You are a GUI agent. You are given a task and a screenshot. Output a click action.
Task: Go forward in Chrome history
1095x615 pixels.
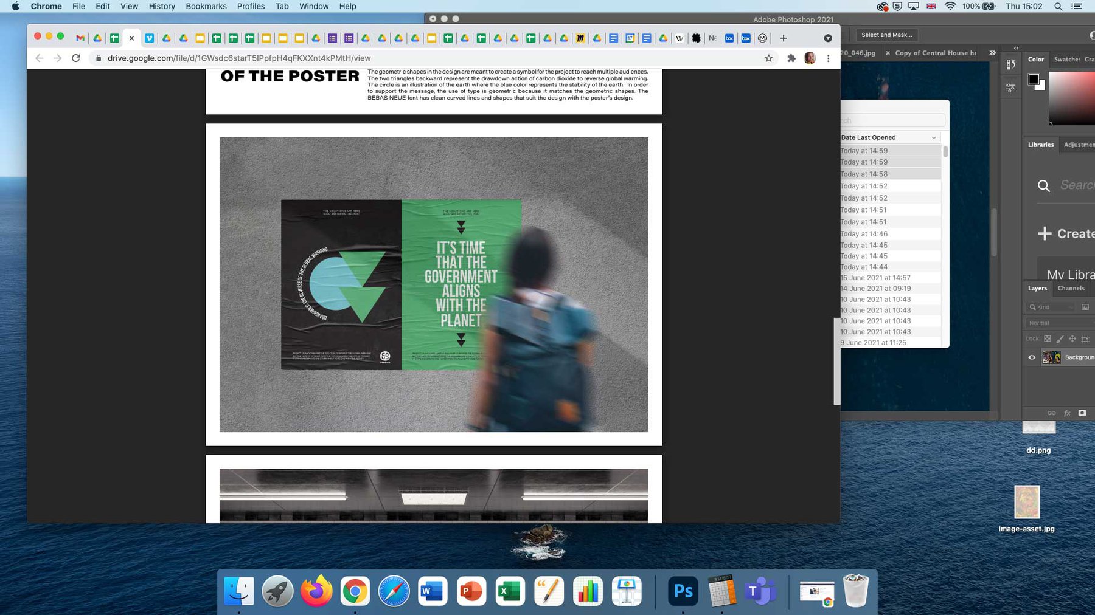click(57, 58)
